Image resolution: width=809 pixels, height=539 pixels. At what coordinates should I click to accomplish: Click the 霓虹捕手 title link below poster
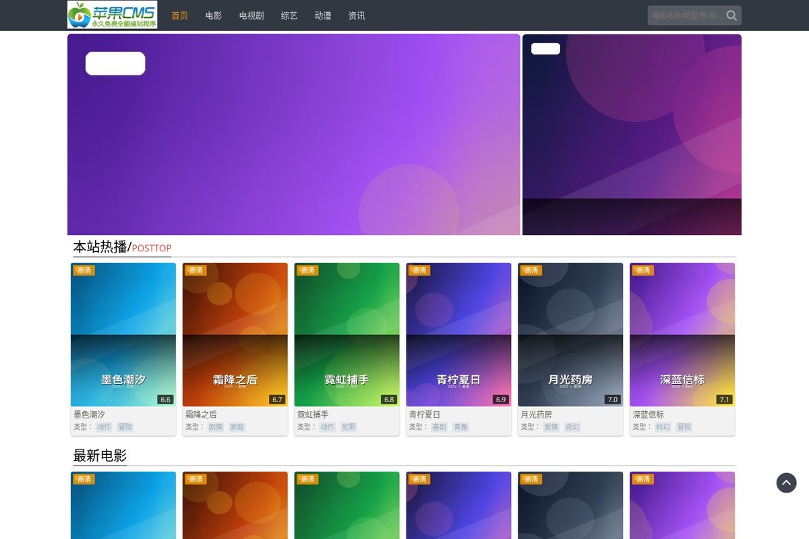(313, 414)
